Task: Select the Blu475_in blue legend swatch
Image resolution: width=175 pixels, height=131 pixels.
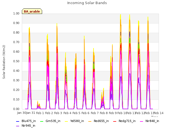Action: 17,121
